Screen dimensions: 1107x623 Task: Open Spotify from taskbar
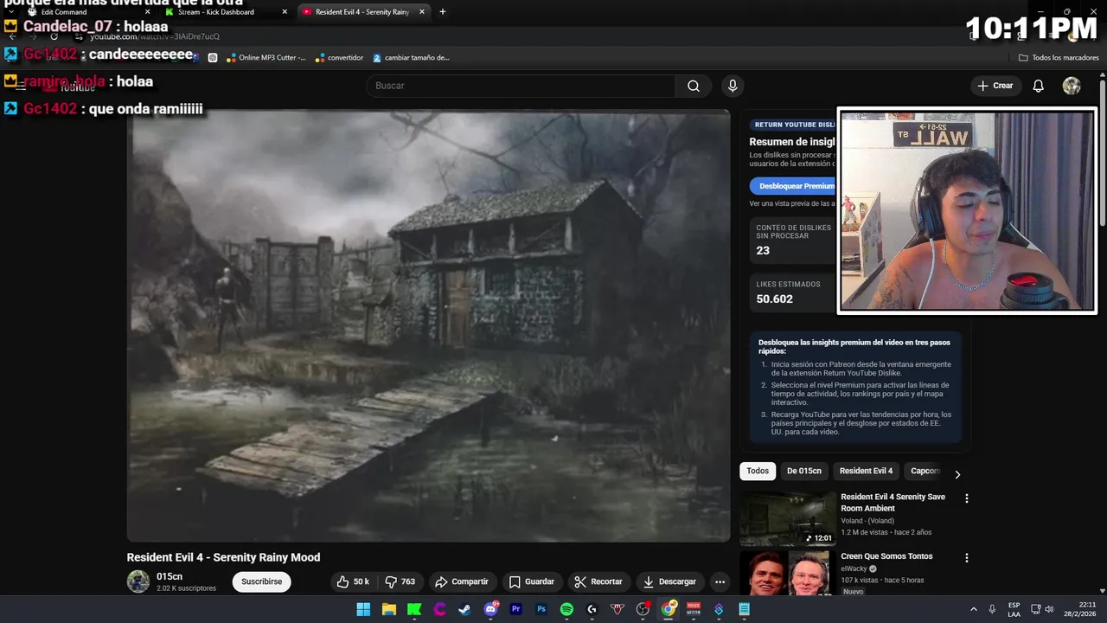click(566, 609)
